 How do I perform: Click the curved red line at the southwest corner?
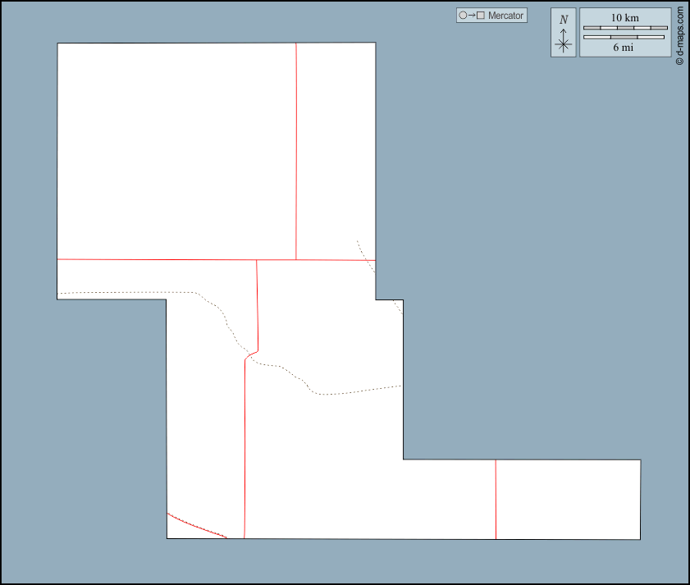tap(195, 526)
